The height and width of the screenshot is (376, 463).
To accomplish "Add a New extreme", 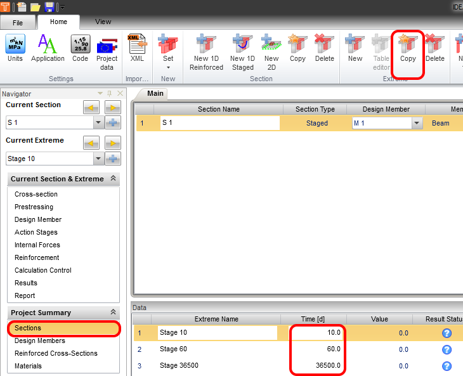I will tap(355, 49).
